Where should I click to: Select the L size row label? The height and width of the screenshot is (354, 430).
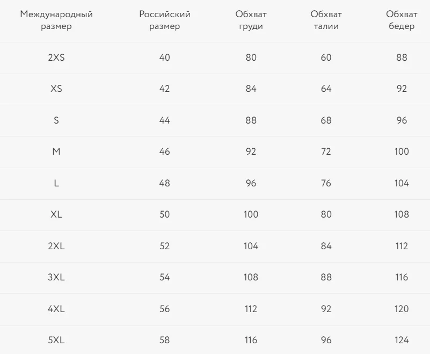coord(56,183)
